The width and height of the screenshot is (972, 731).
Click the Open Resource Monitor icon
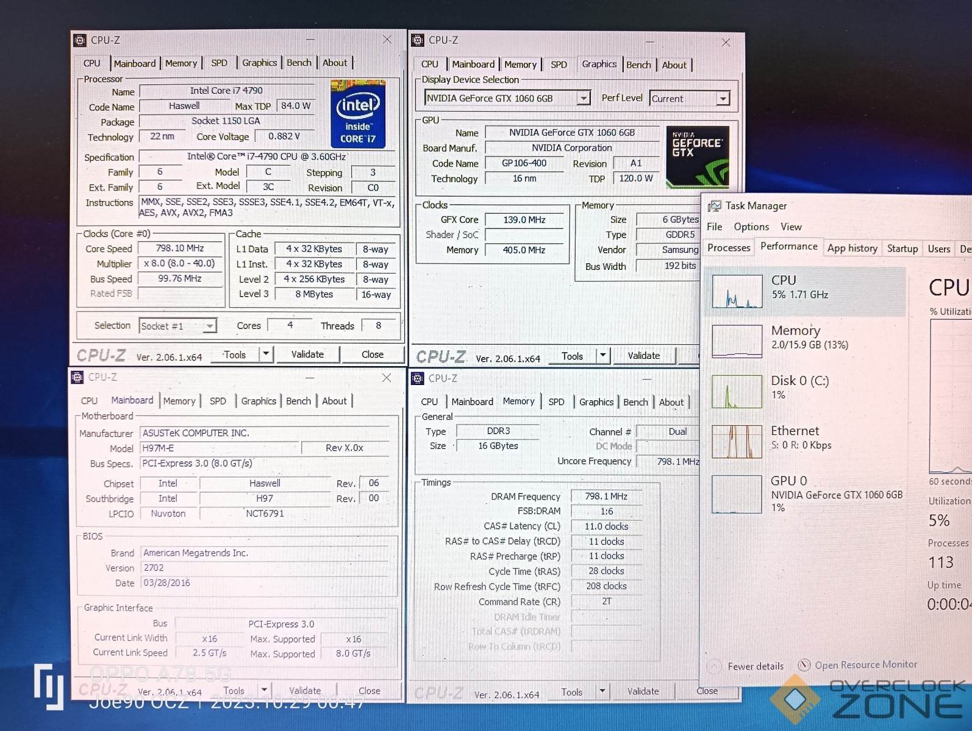coord(804,665)
